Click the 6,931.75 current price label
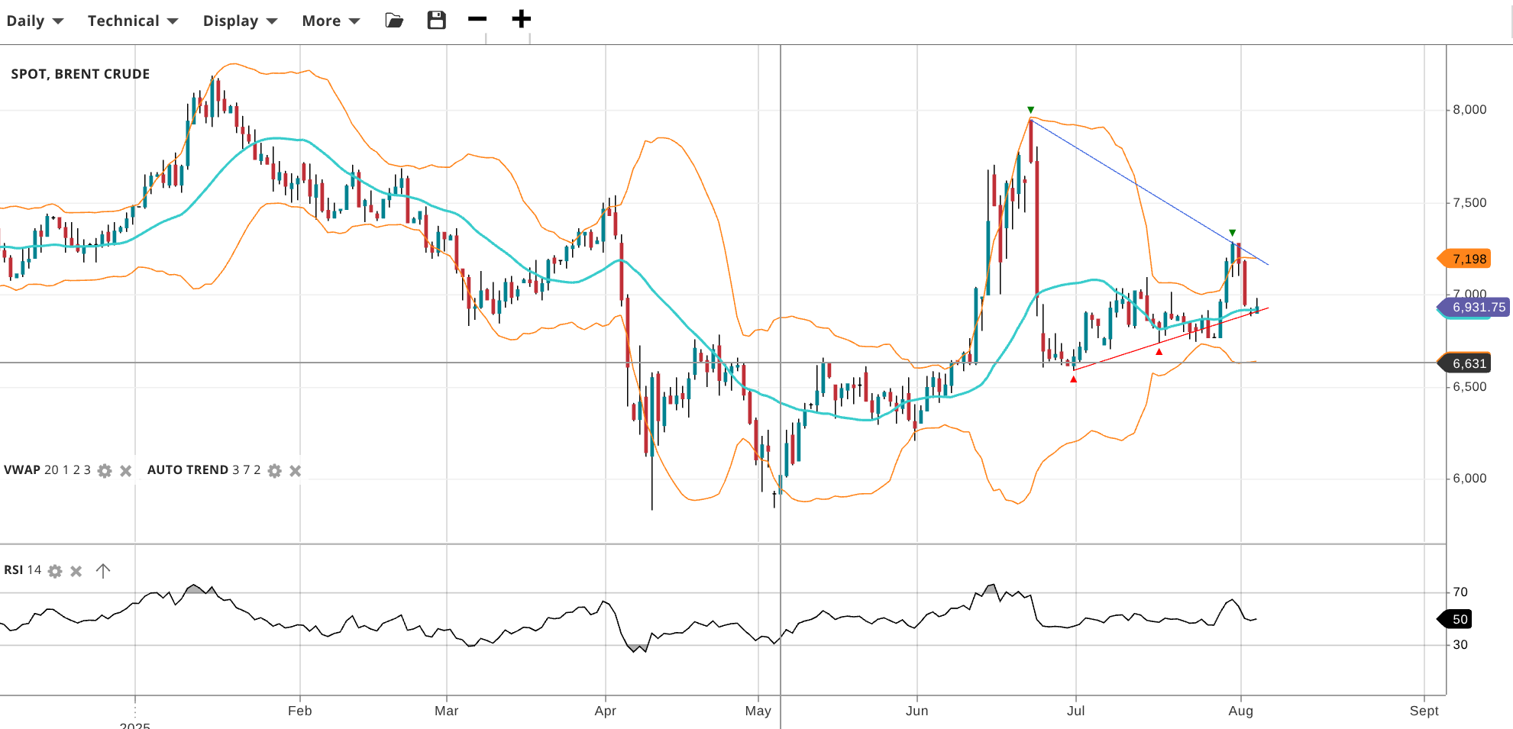Screen dimensions: 1513x729 click(1477, 307)
